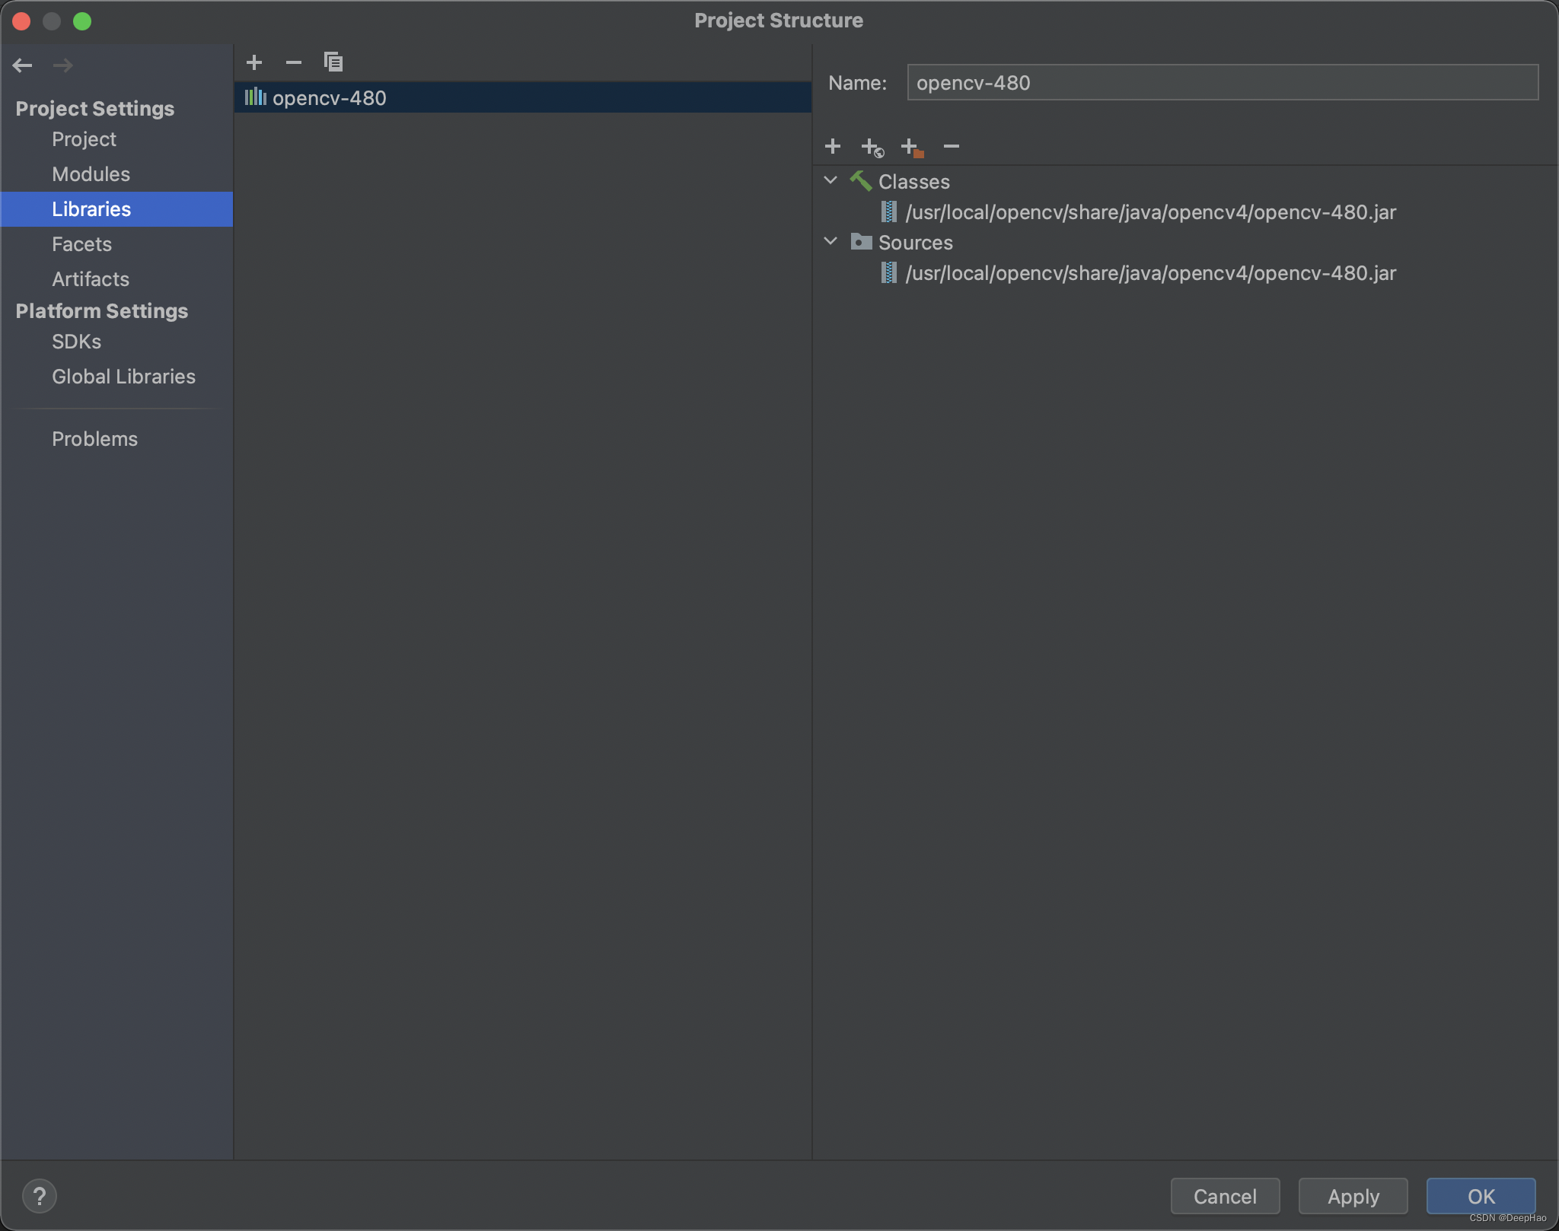This screenshot has width=1559, height=1231.
Task: Remove selected root with minus icon
Action: point(952,146)
